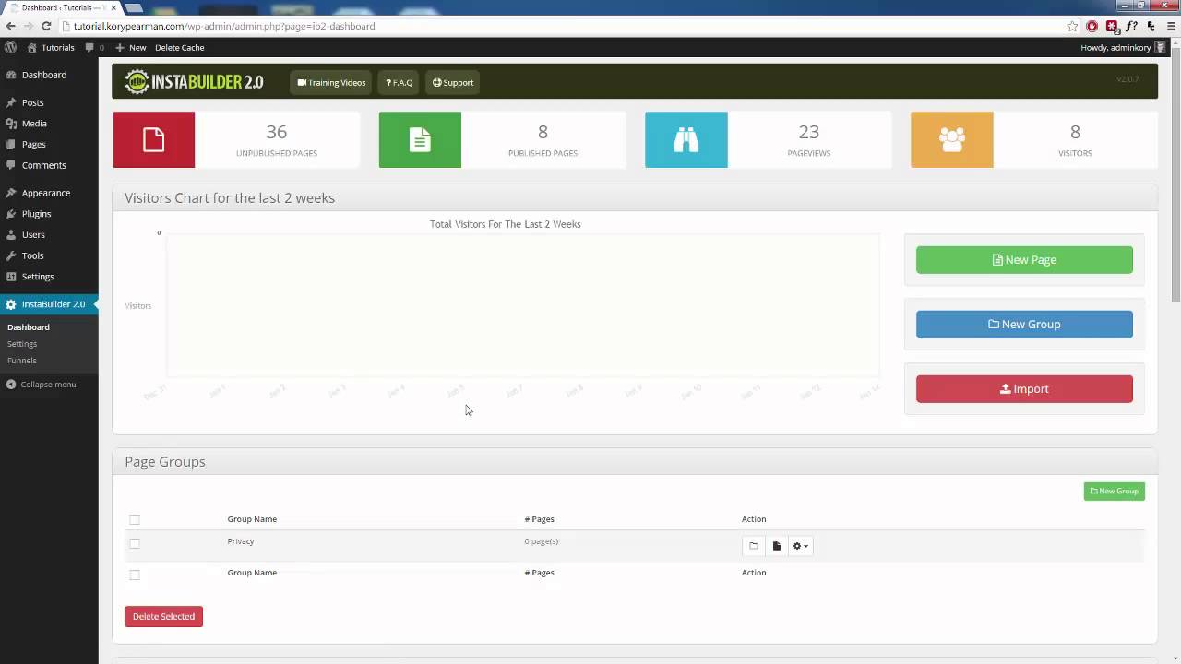The image size is (1181, 664).
Task: Reload the page with the refresh icon
Action: (46, 26)
